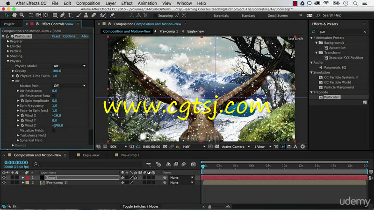Select the Unified Camera tool
374x210 pixels.
click(x=38, y=15)
